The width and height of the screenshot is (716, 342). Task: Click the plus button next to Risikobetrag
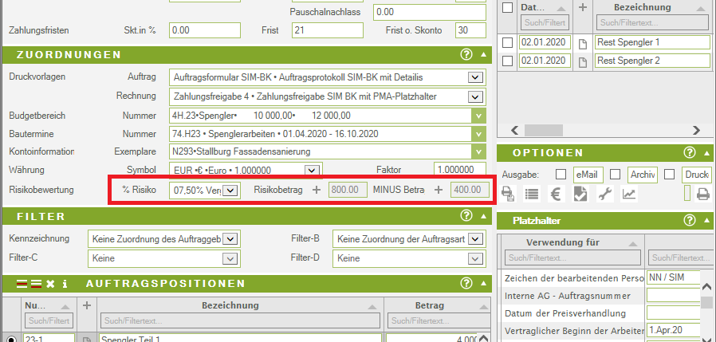pyautogui.click(x=317, y=190)
